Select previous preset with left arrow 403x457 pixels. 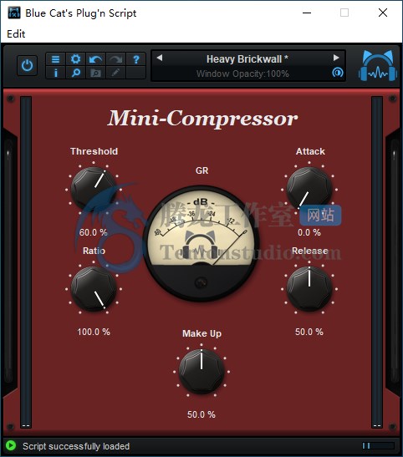(x=160, y=58)
